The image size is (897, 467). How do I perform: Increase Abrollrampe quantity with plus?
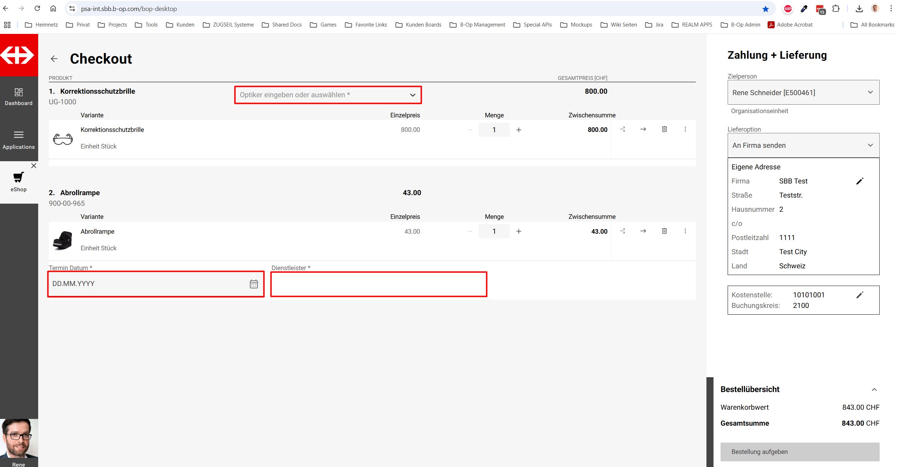click(x=519, y=231)
